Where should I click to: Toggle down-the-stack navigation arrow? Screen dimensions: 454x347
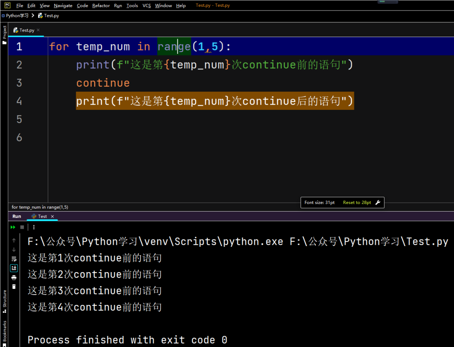[x=14, y=249]
